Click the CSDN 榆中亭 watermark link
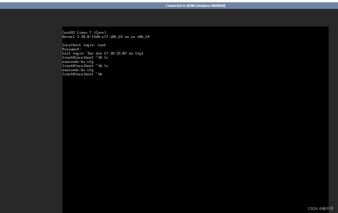This screenshot has width=338, height=213. pyautogui.click(x=321, y=208)
